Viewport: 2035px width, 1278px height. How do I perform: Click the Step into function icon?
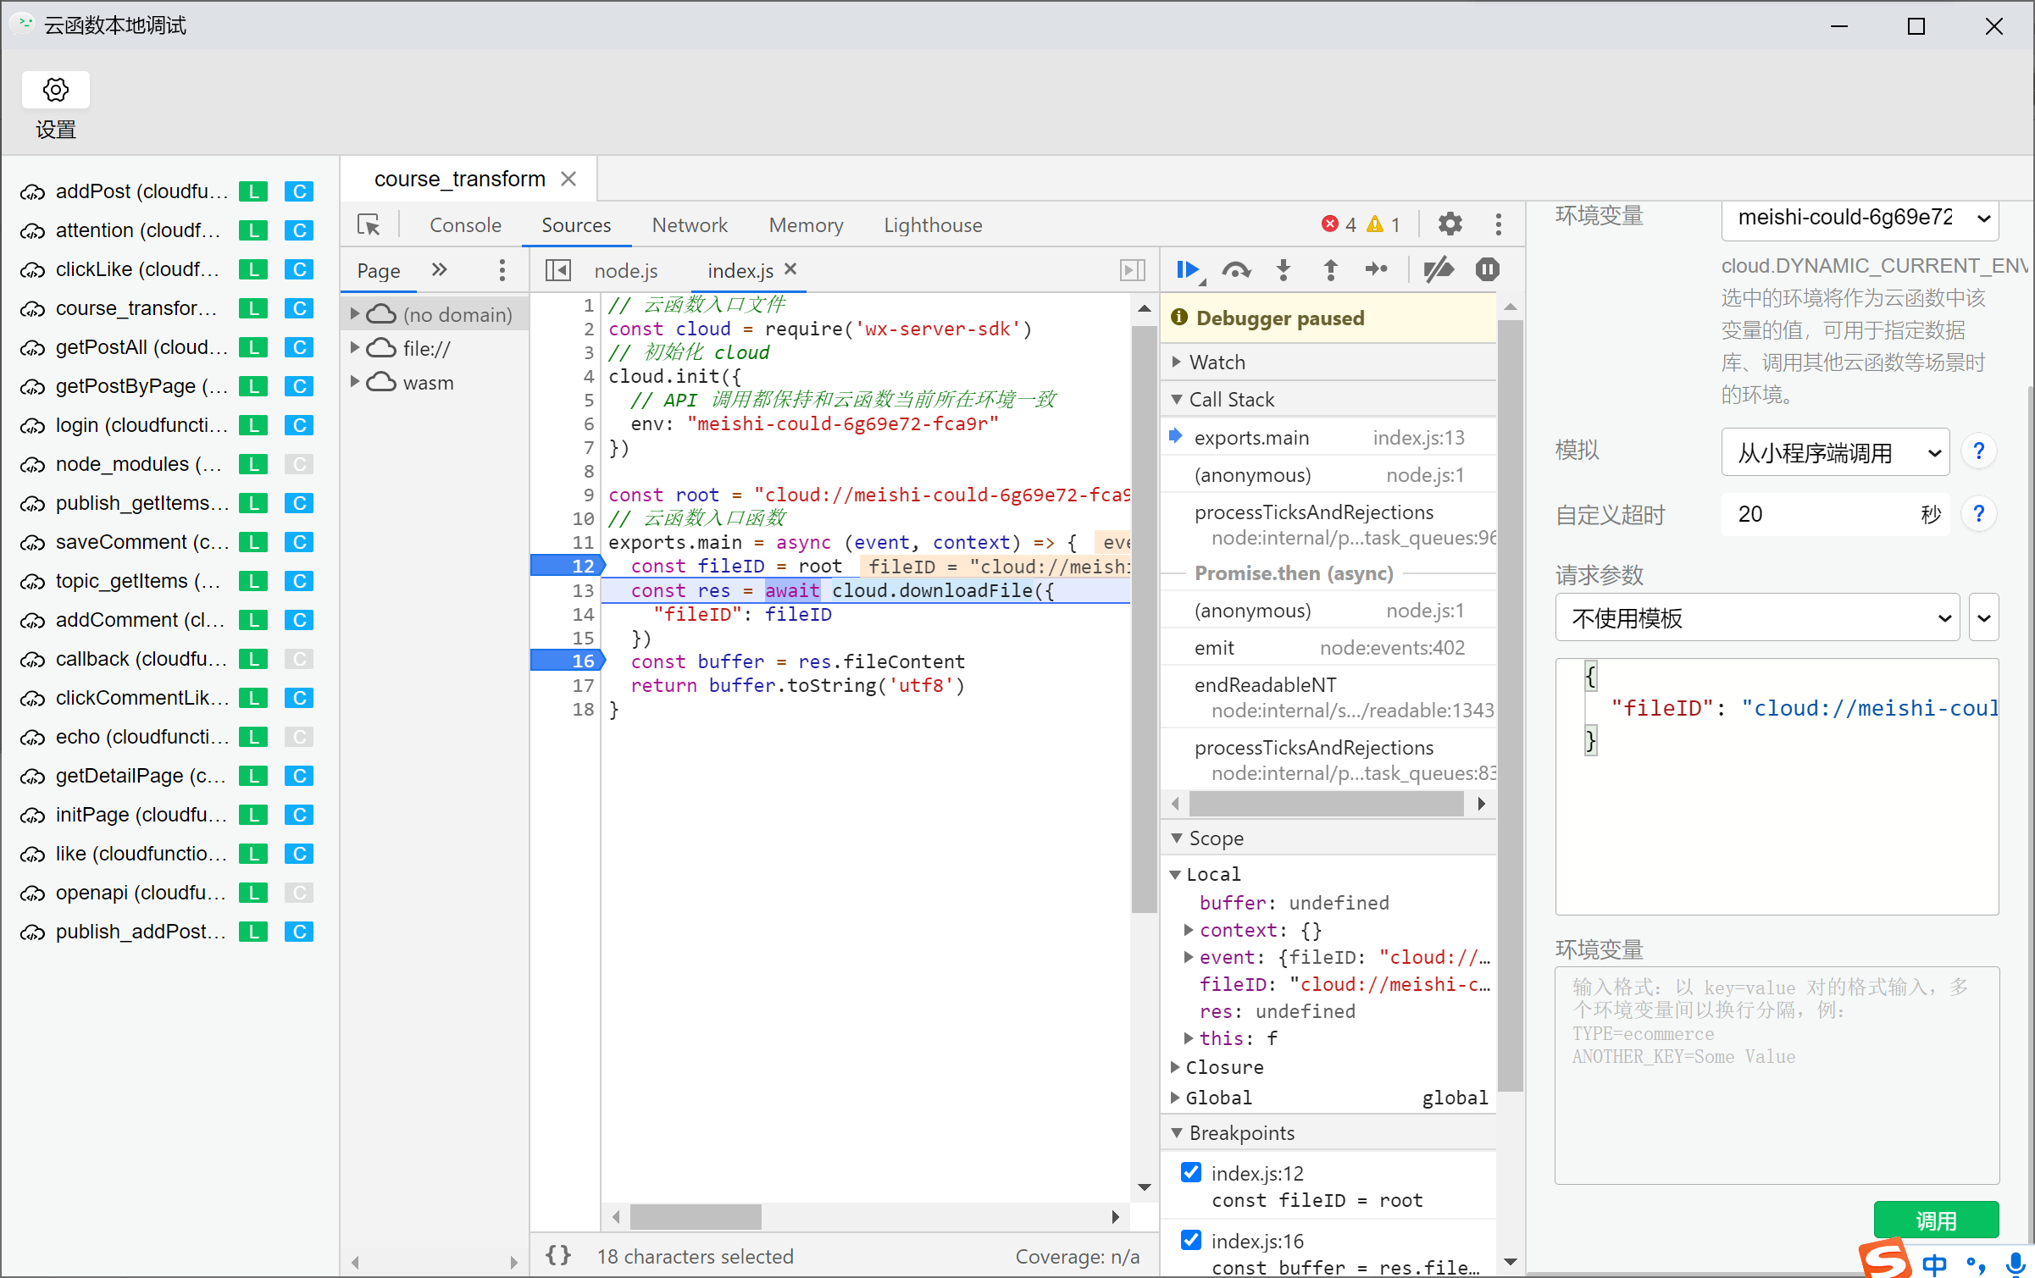click(1284, 269)
